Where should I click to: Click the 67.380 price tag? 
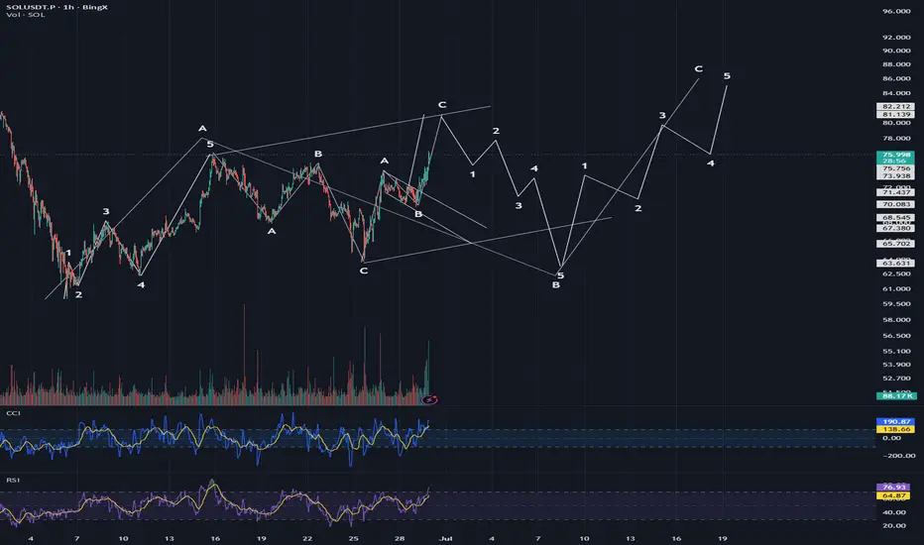coord(895,228)
